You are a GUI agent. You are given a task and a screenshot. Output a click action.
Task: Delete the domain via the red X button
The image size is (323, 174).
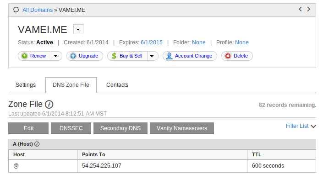[x=237, y=56]
